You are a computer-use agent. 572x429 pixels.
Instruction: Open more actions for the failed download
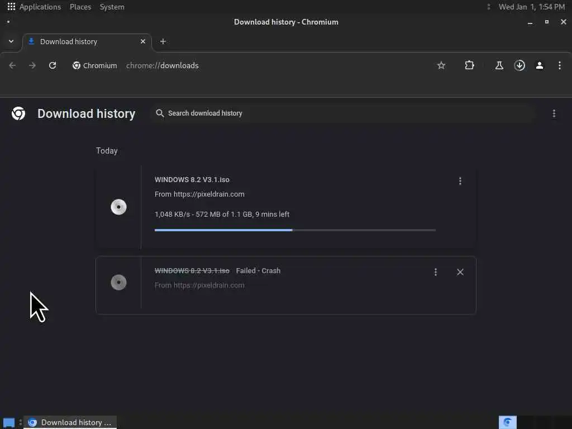(436, 272)
